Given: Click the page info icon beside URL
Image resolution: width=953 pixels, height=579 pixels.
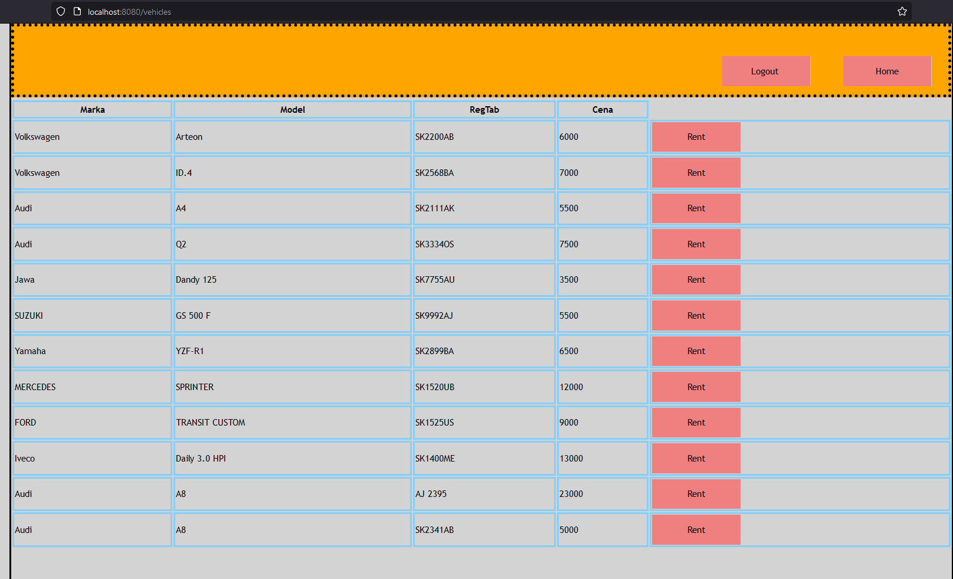Looking at the screenshot, I should point(77,11).
